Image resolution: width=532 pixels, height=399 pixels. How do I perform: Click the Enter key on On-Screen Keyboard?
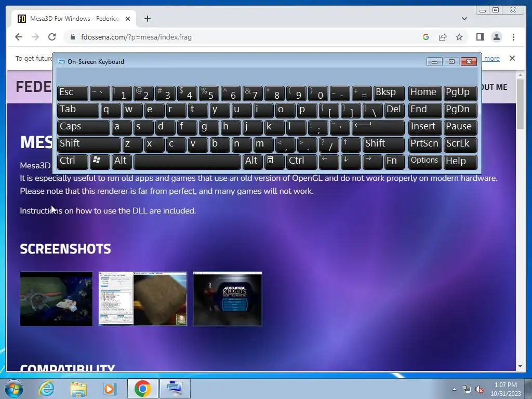[x=378, y=127]
